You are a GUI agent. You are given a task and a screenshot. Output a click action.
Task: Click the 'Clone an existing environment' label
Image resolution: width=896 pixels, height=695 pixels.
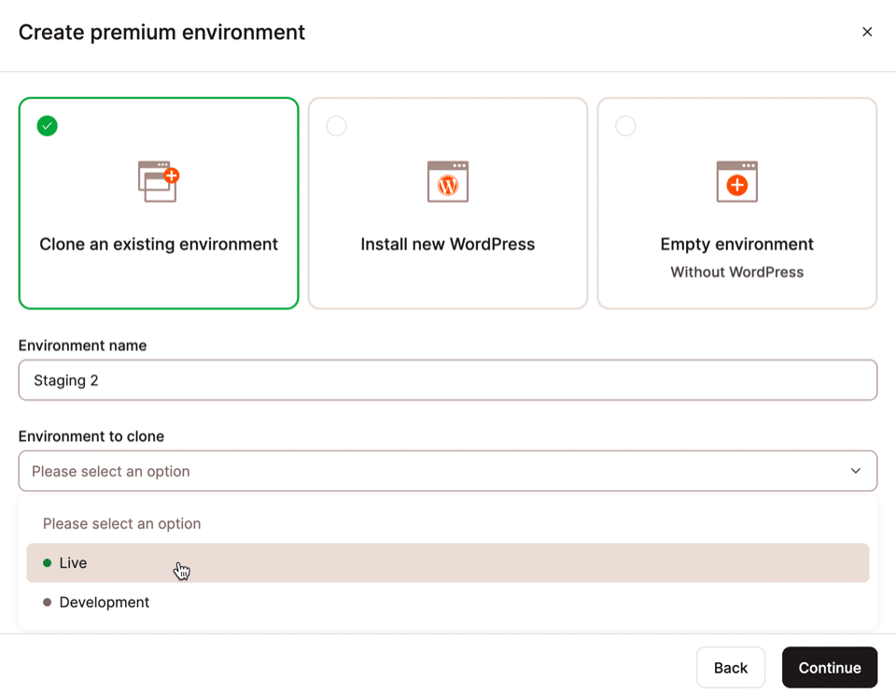(x=159, y=245)
